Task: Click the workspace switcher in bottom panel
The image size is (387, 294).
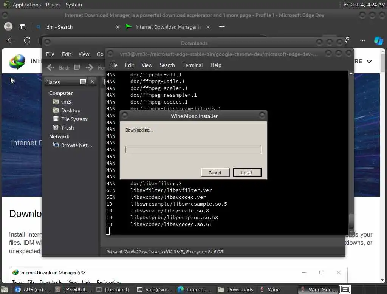Action: [345, 289]
